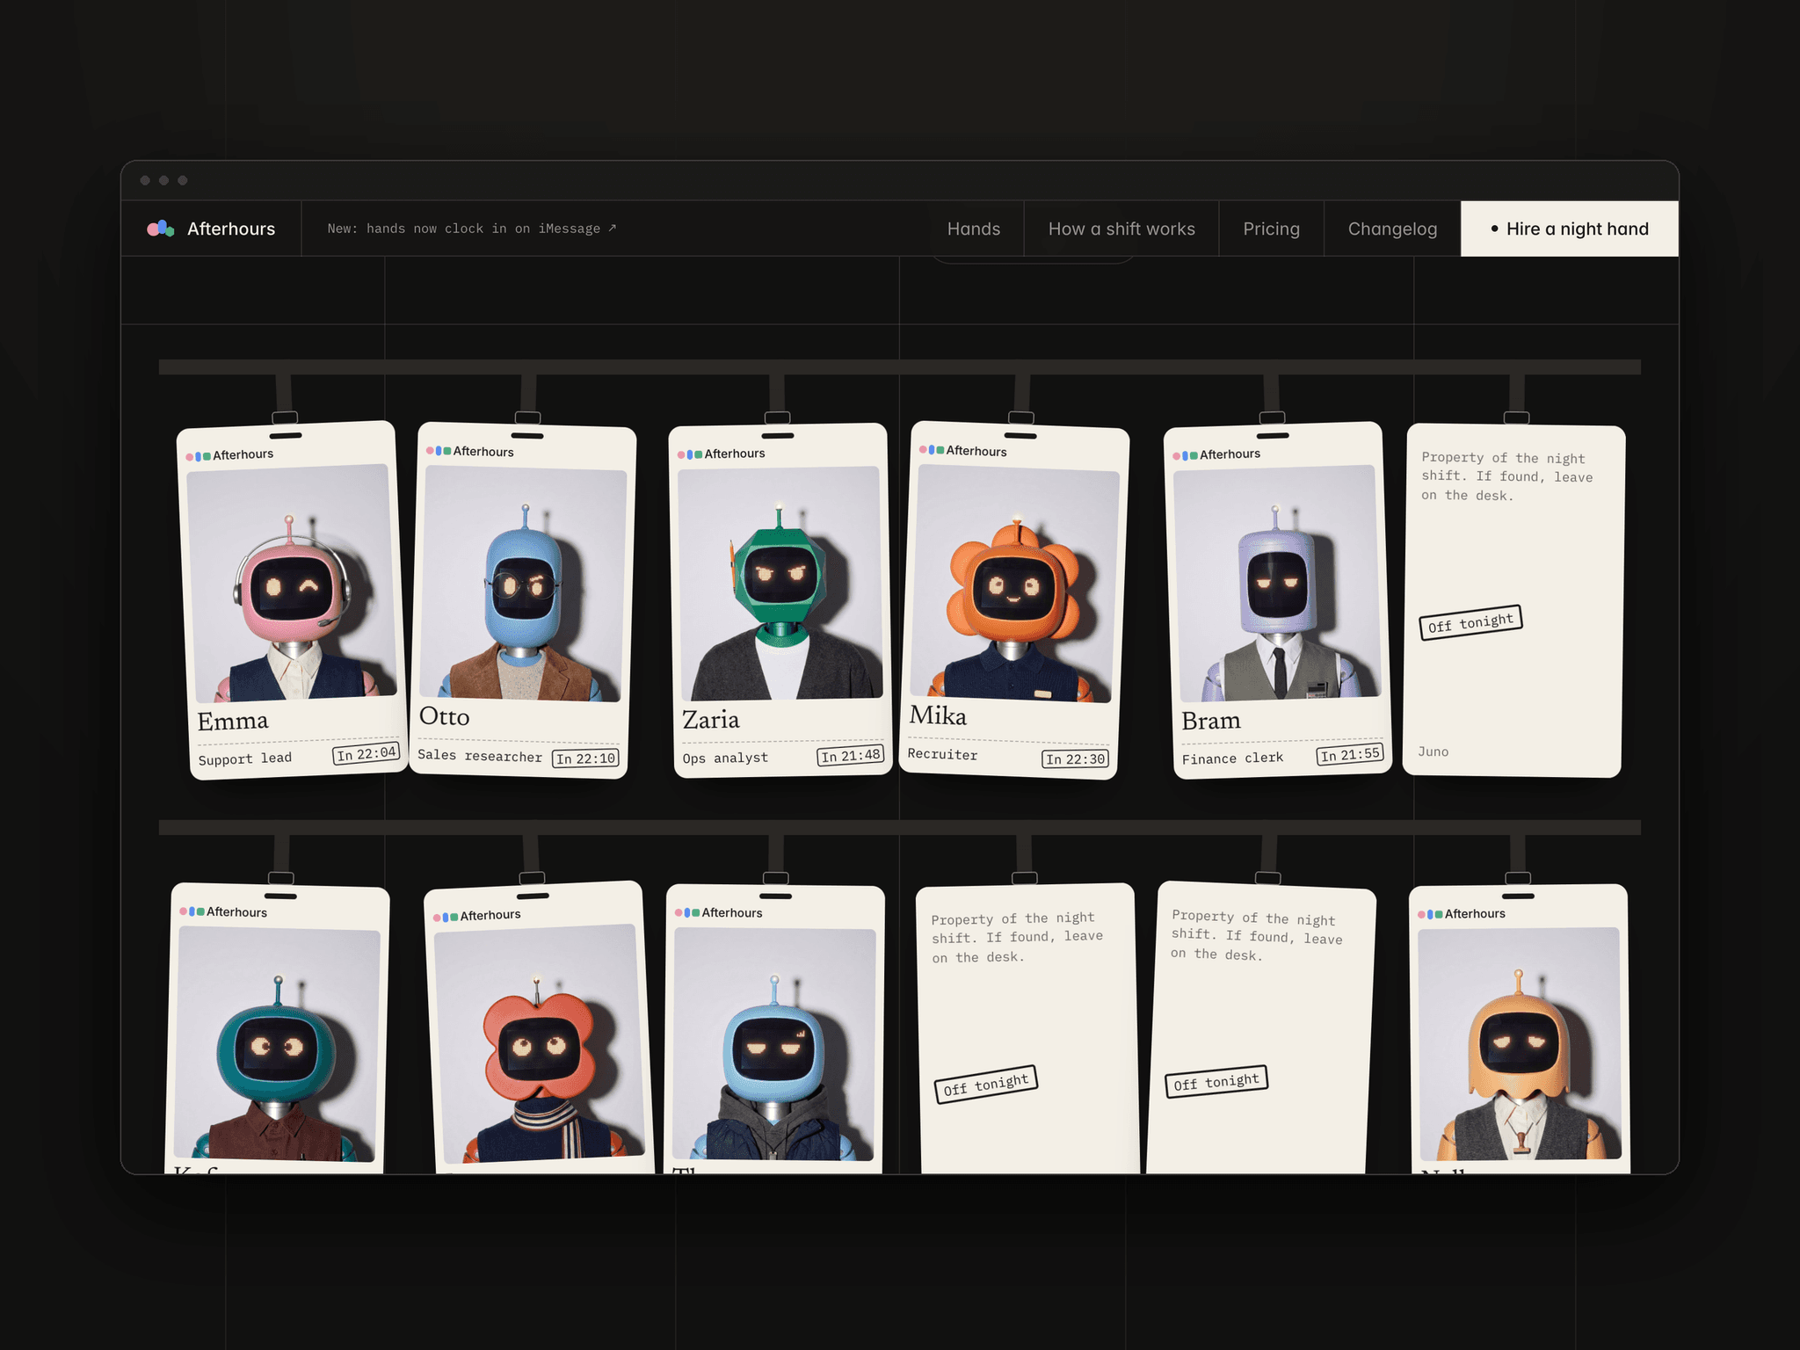Viewport: 1800px width, 1350px height.
Task: Click the Sales researcher role text
Action: tap(480, 756)
